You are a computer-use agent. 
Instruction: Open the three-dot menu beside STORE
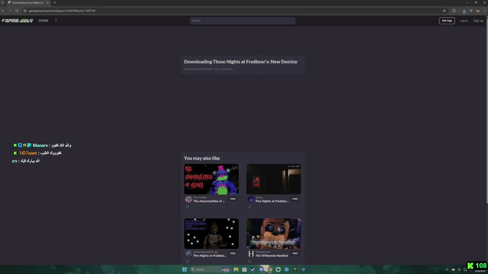(x=56, y=21)
